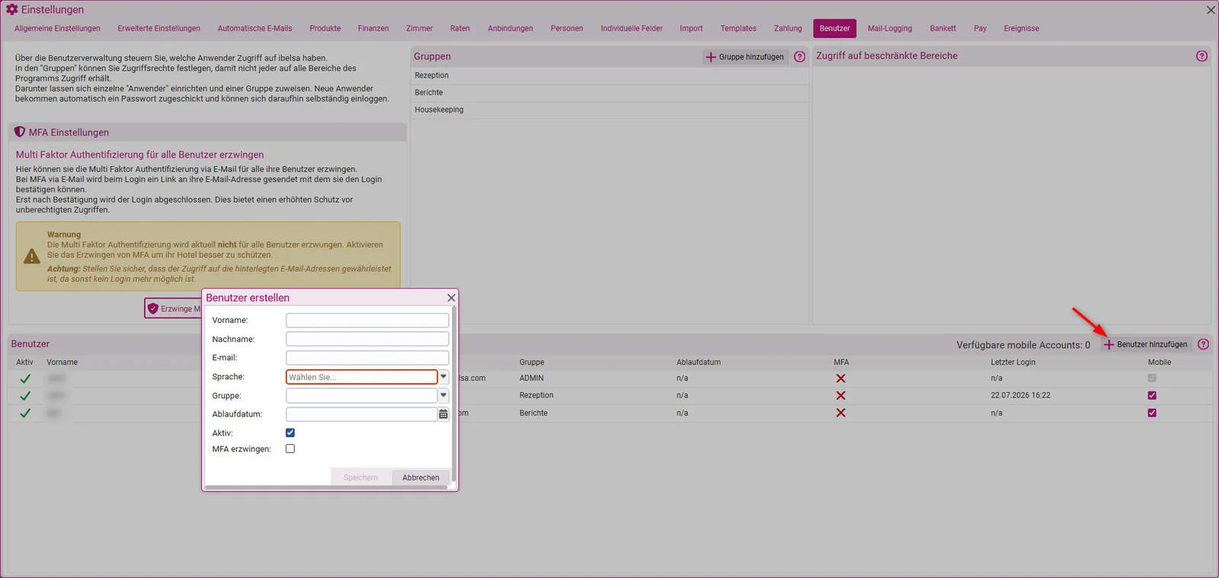Open the Gruppe dropdown arrow
1219x578 pixels.
(443, 395)
